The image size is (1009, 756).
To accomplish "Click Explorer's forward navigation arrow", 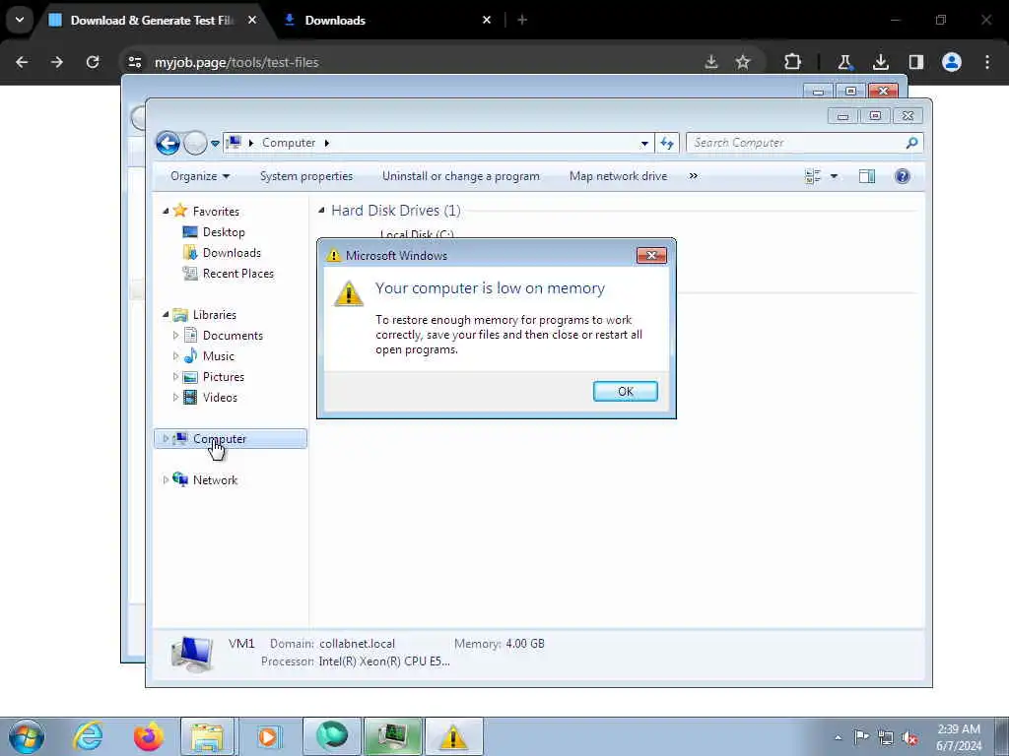I will pos(195,143).
